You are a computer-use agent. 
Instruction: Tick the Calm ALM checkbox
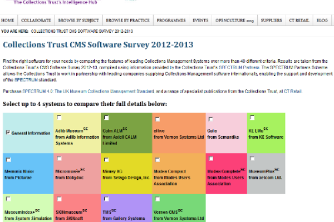click(x=106, y=118)
